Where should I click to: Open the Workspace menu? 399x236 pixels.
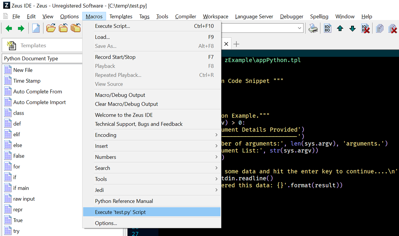(216, 16)
